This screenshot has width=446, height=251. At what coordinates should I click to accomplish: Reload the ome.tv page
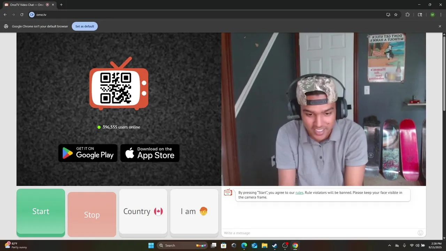tap(22, 15)
